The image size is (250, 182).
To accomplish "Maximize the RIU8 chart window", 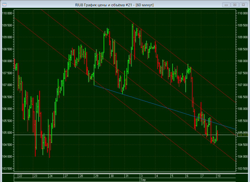I will click(235, 5).
